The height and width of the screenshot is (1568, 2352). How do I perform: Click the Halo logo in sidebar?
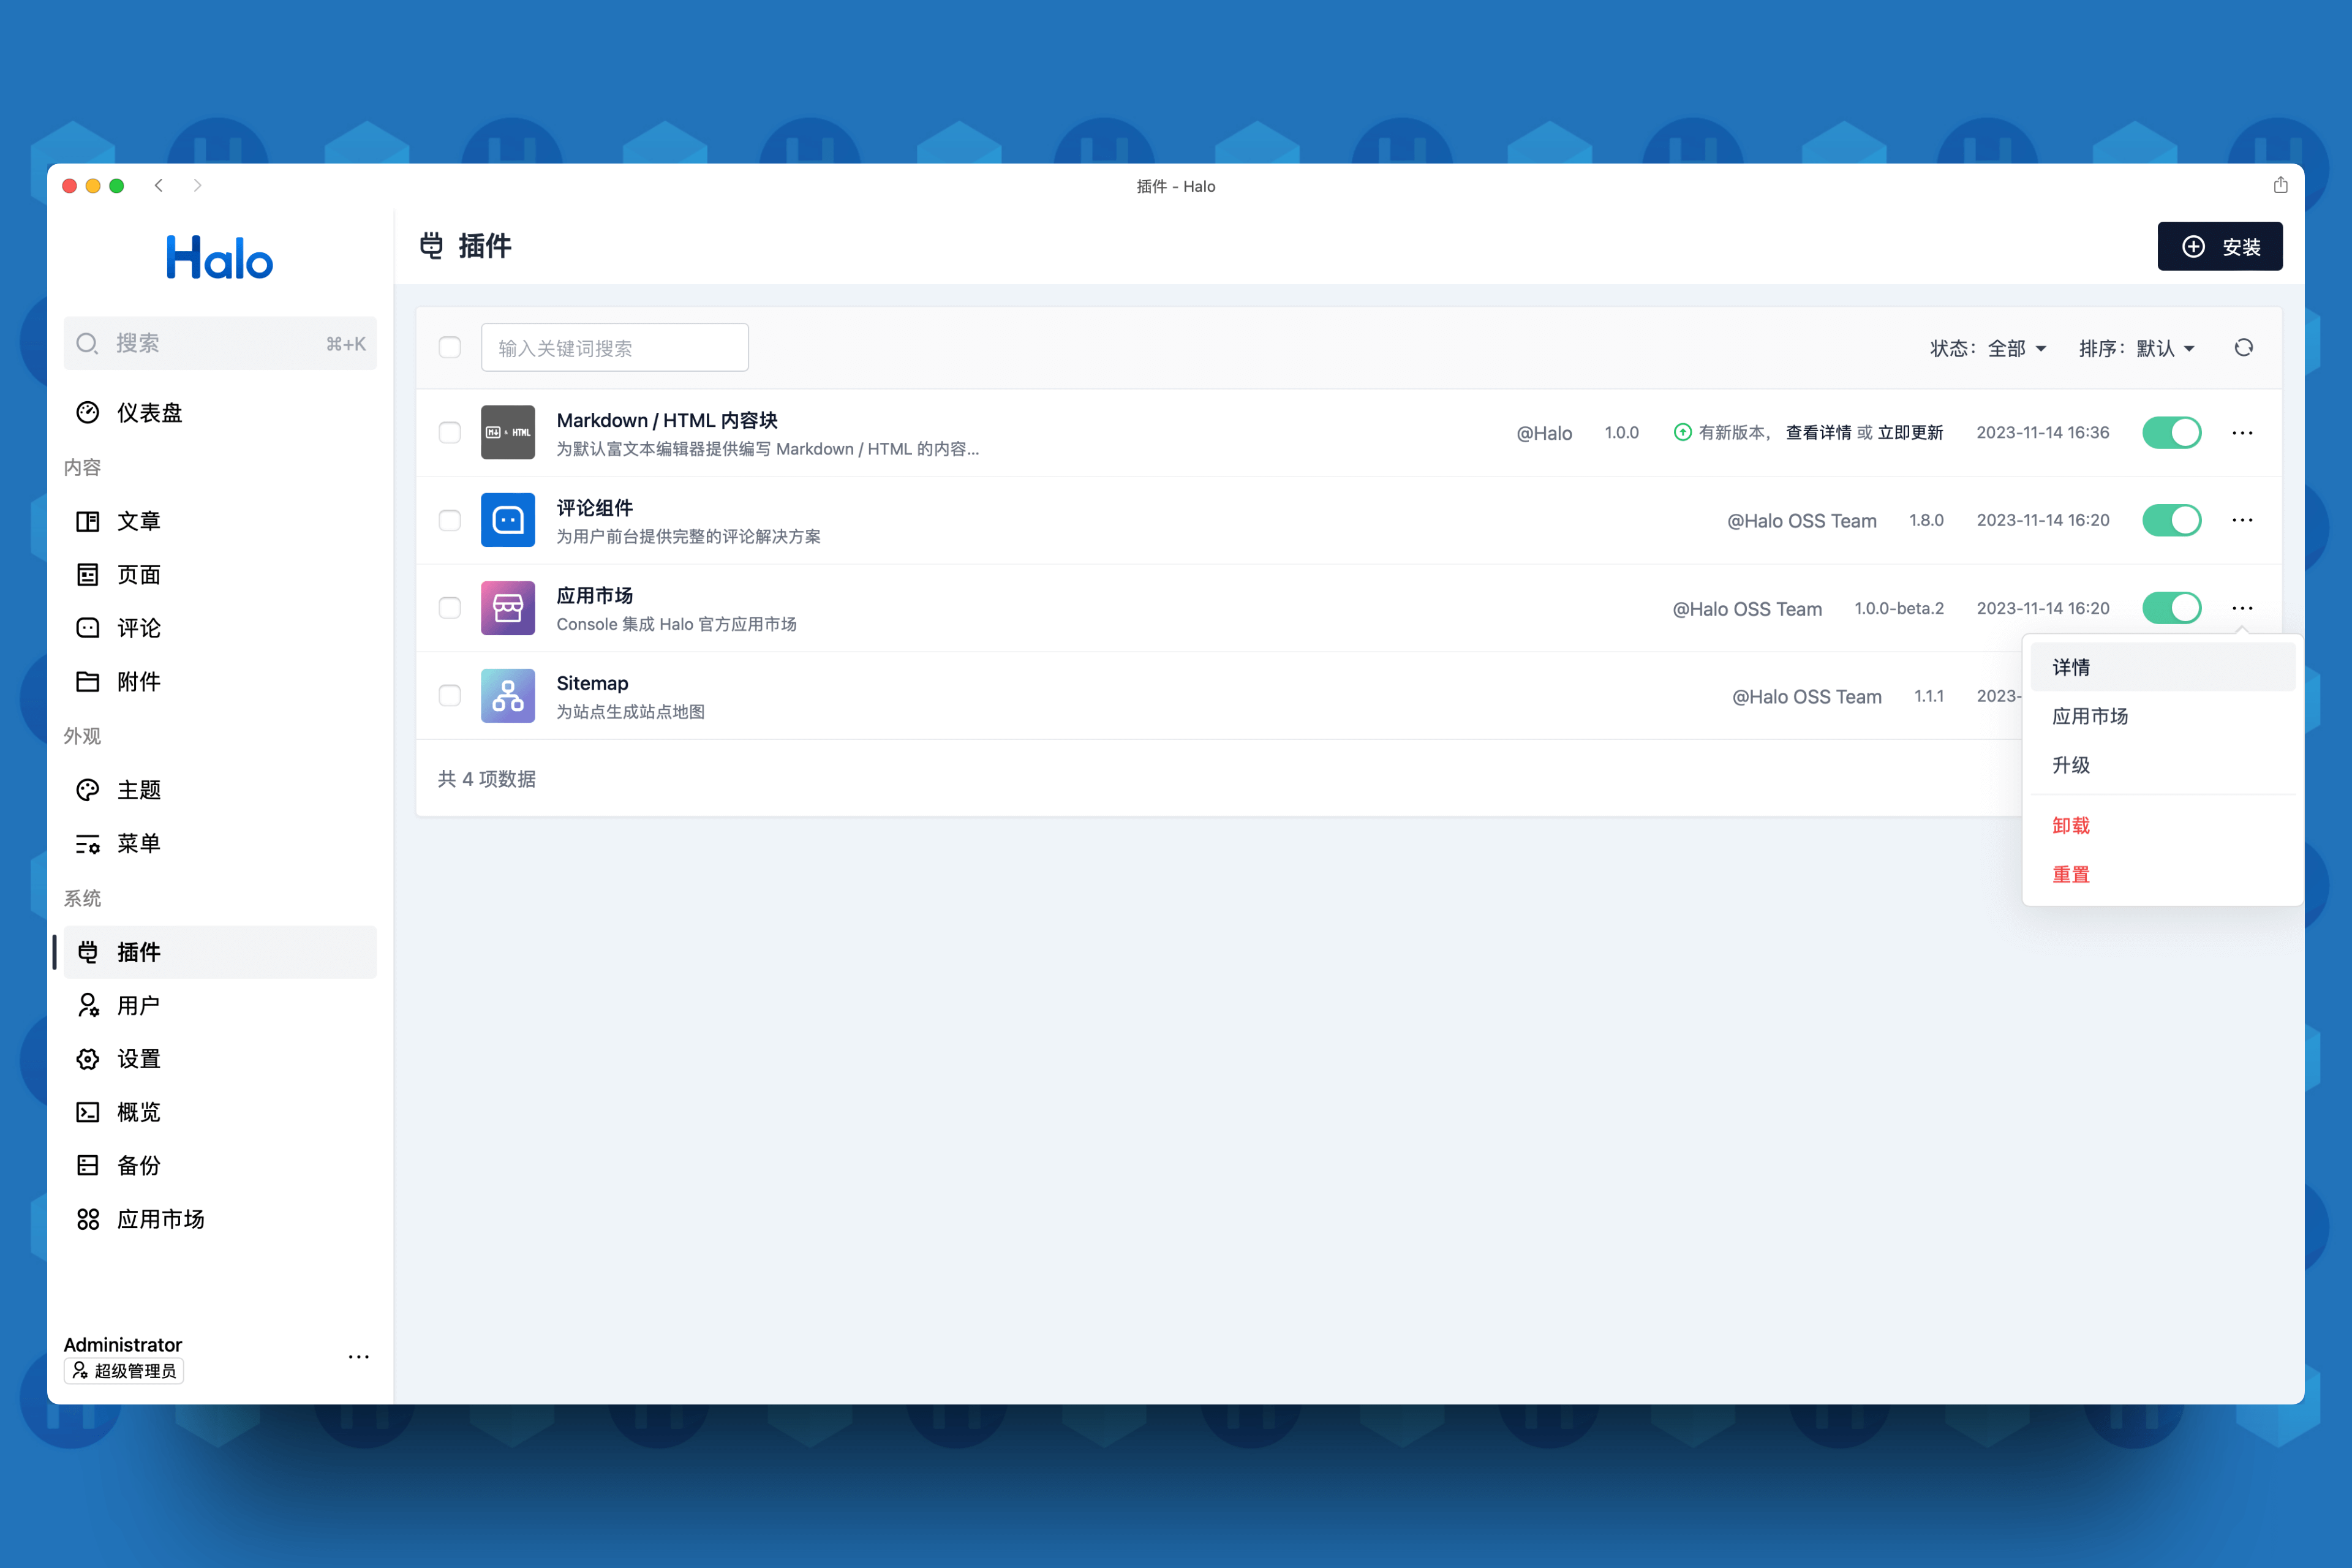click(219, 258)
